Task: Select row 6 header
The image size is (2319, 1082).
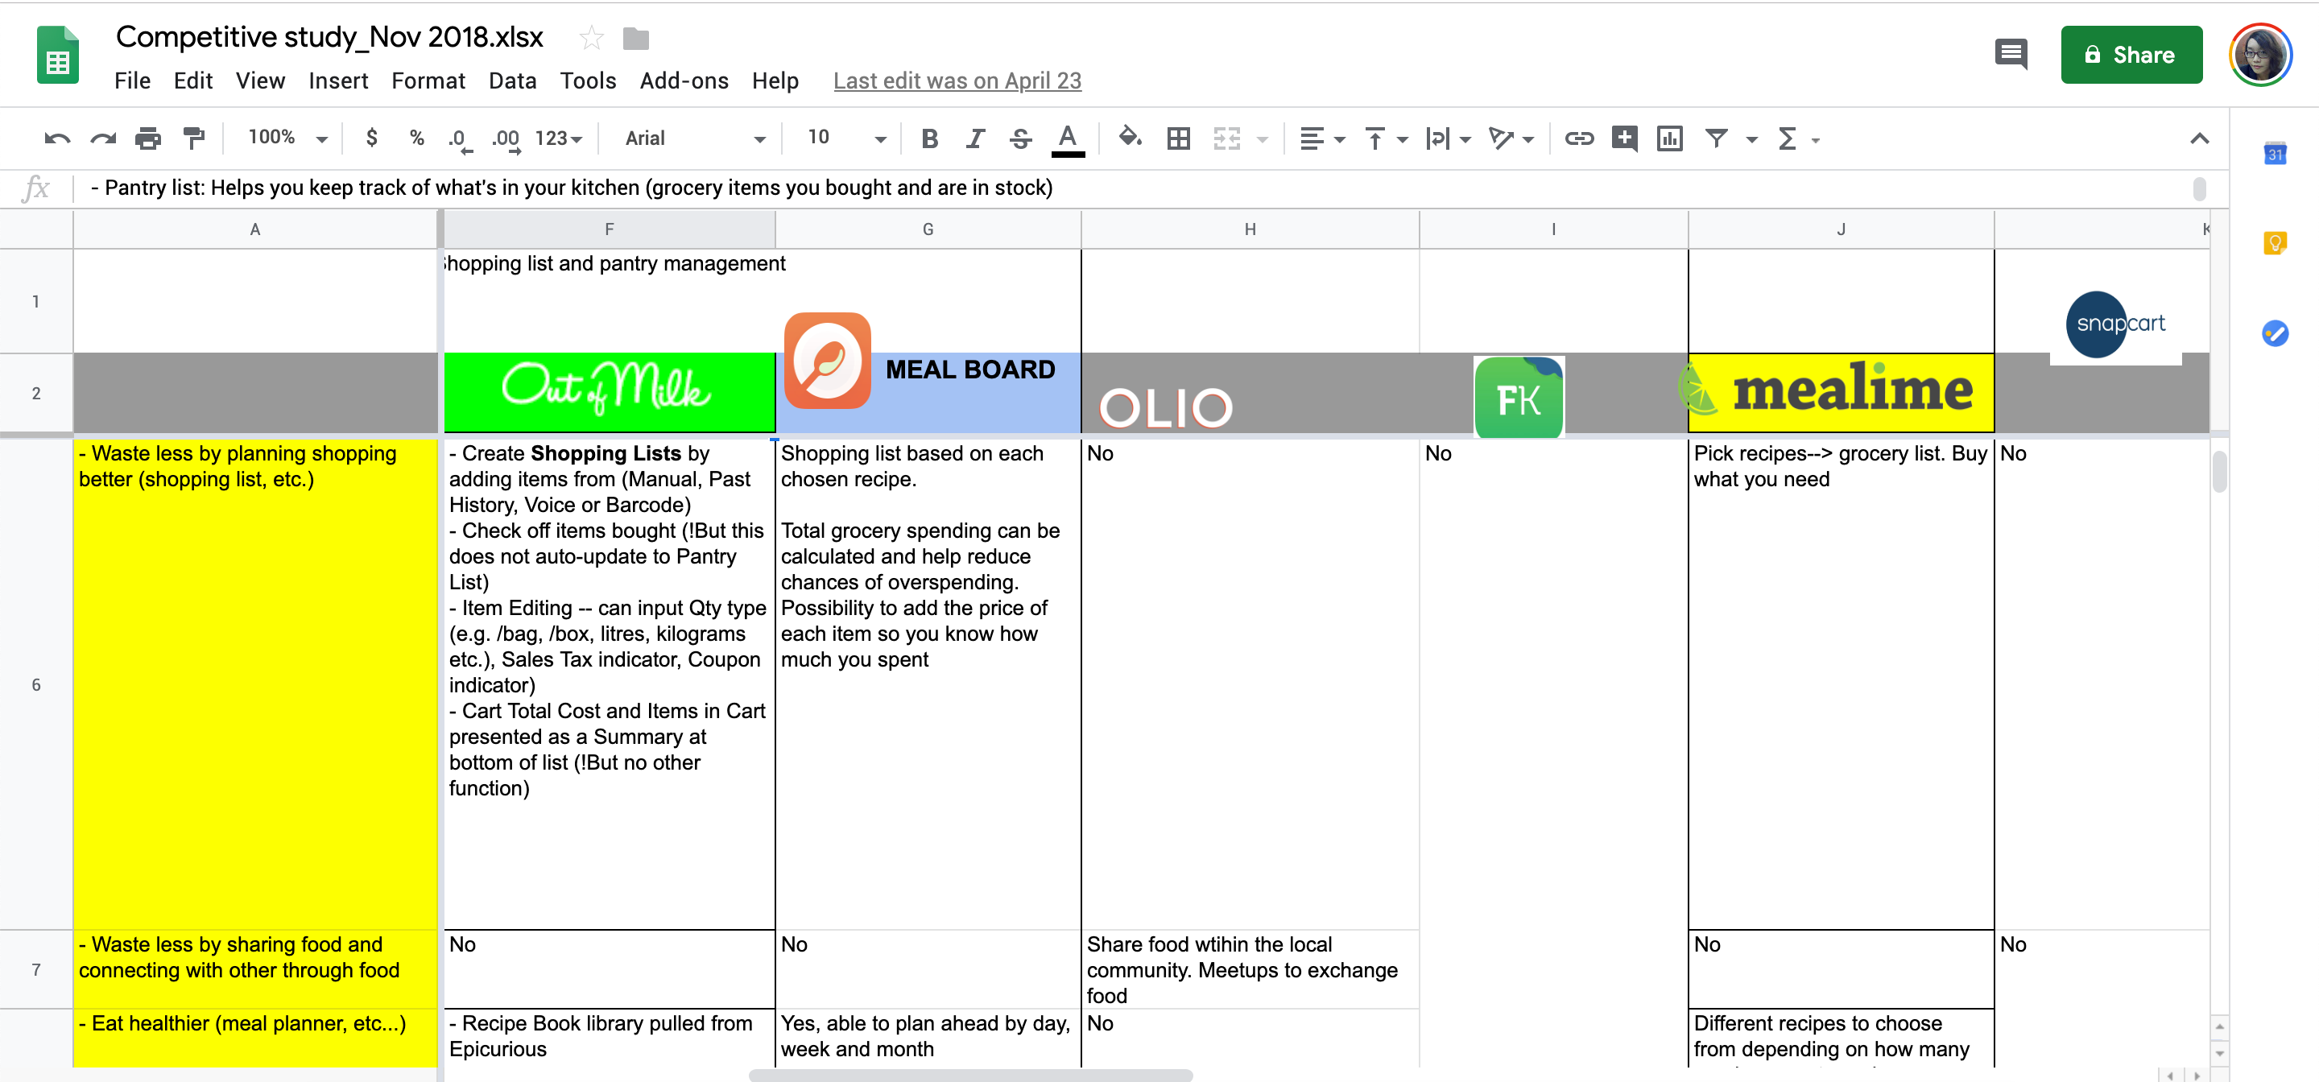Action: pyautogui.click(x=36, y=684)
